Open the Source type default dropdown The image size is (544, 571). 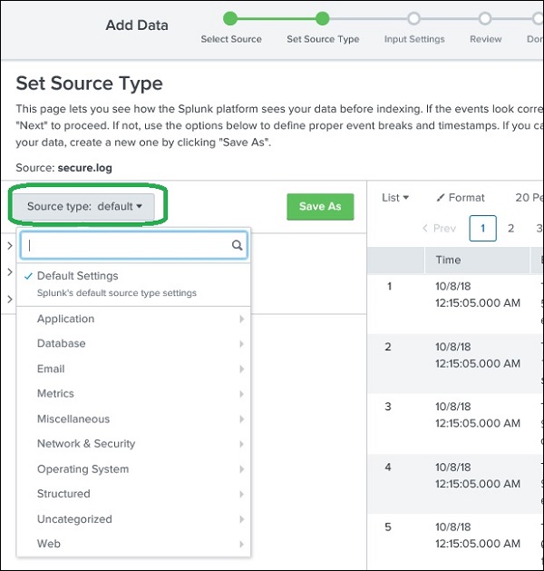click(x=84, y=207)
